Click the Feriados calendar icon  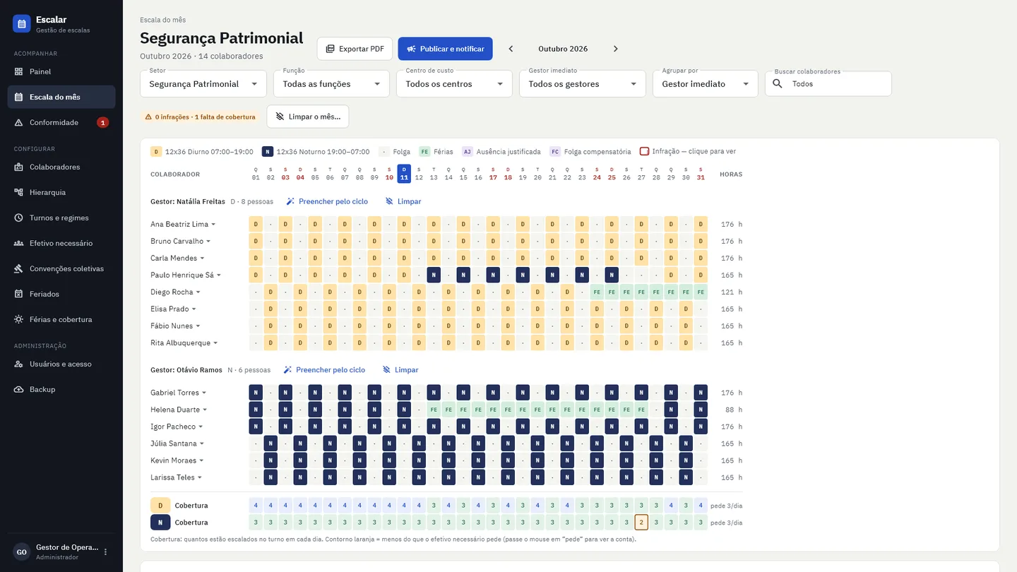(18, 294)
